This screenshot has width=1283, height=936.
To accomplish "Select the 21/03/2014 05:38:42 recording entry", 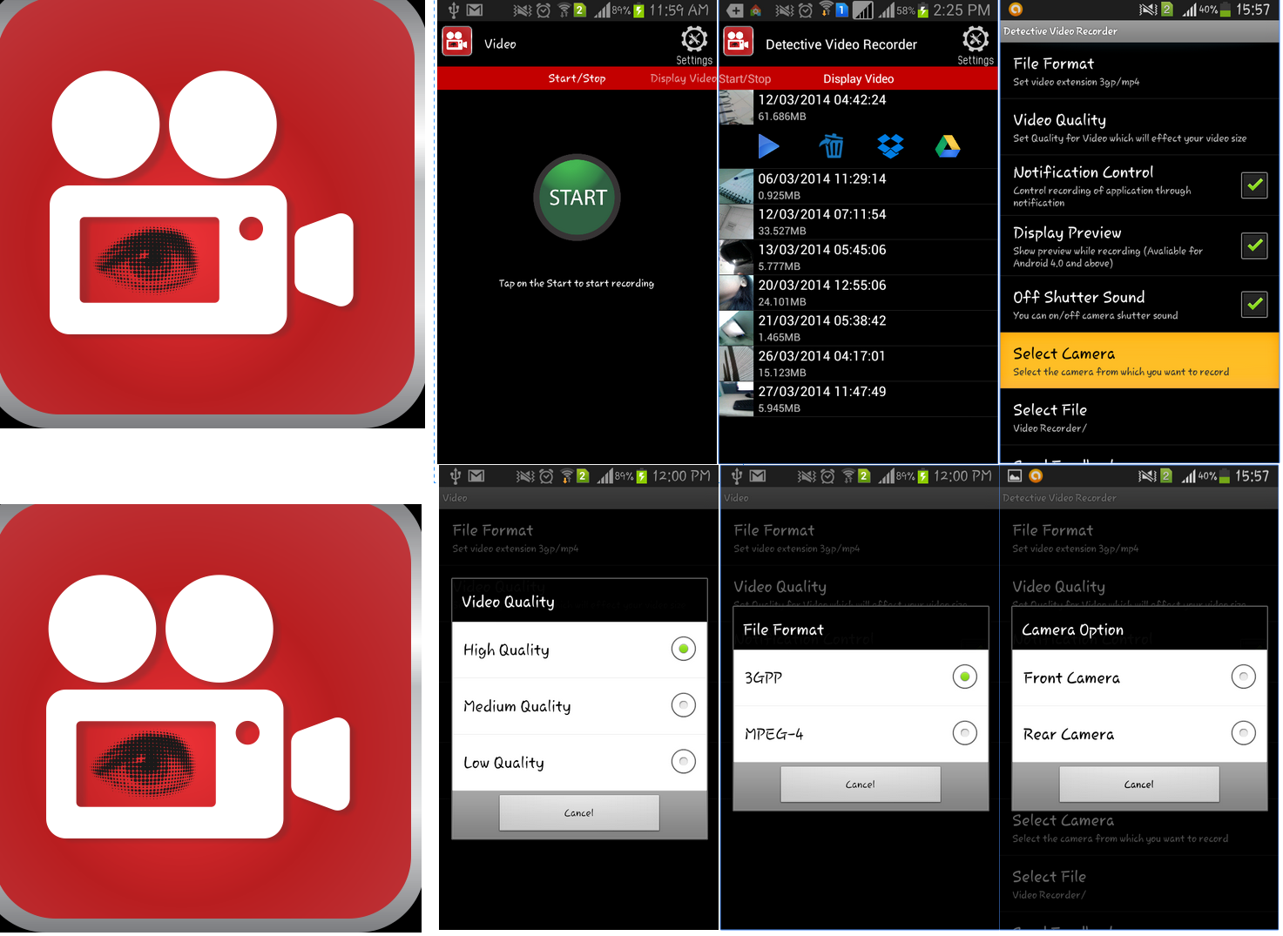I will point(858,328).
